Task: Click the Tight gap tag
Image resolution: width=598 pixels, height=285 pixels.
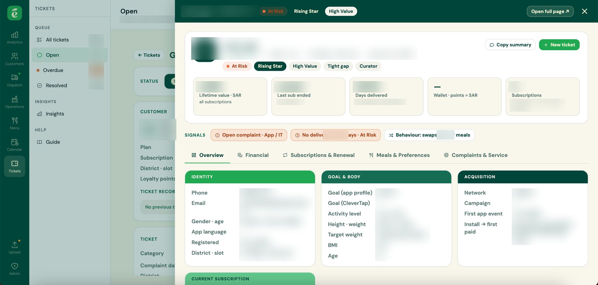Action: point(338,66)
